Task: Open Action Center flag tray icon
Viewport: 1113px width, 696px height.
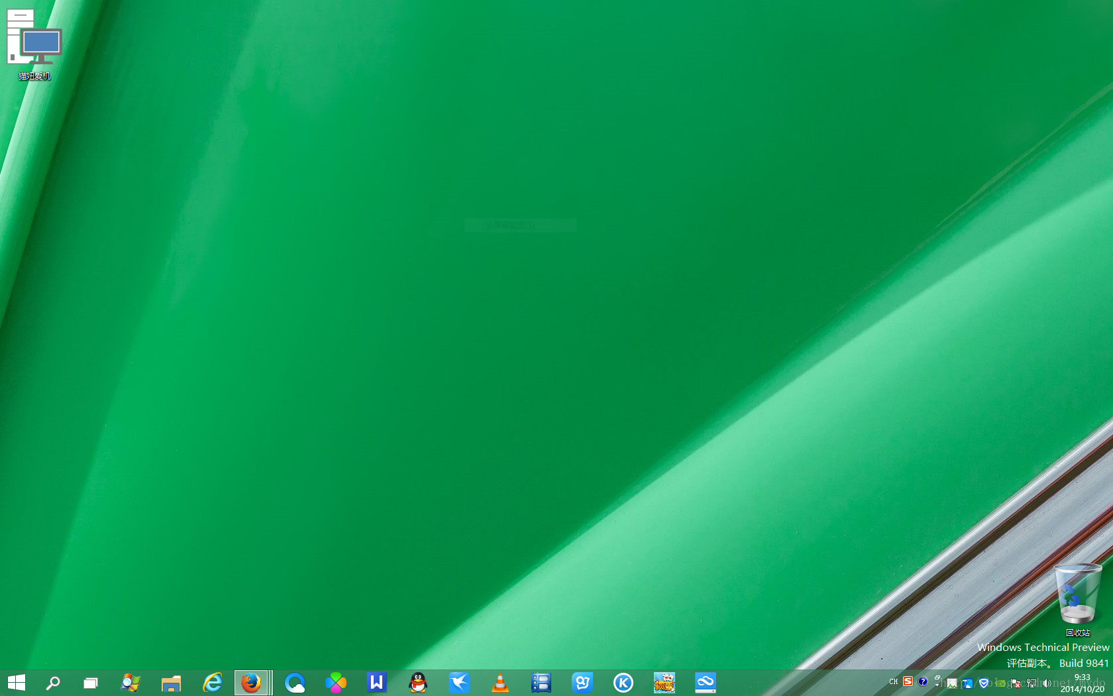Action: pos(1016,683)
